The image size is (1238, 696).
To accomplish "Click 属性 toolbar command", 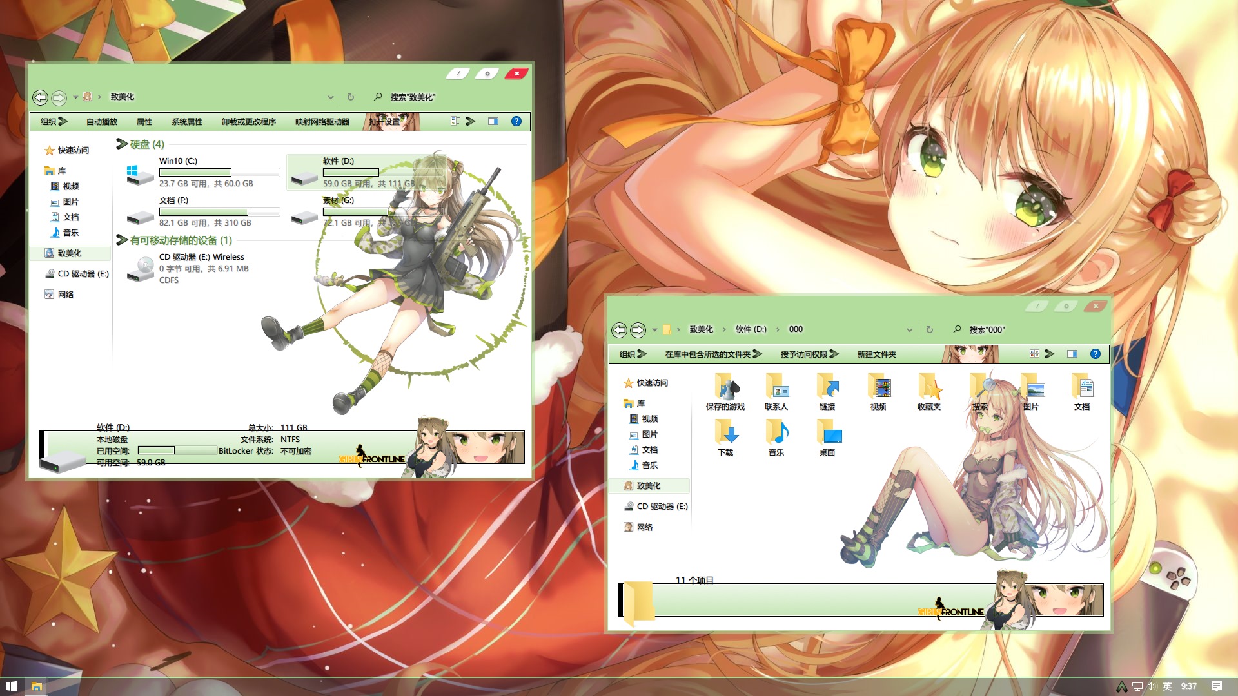I will pos(144,121).
